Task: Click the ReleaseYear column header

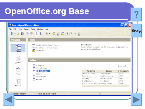Action: (x=124, y=71)
